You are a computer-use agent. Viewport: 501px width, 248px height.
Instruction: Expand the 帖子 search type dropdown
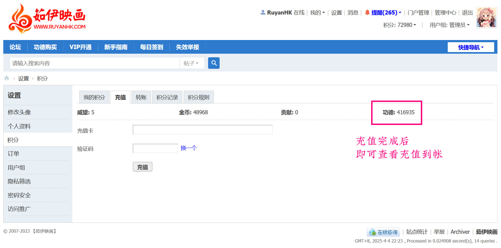191,63
